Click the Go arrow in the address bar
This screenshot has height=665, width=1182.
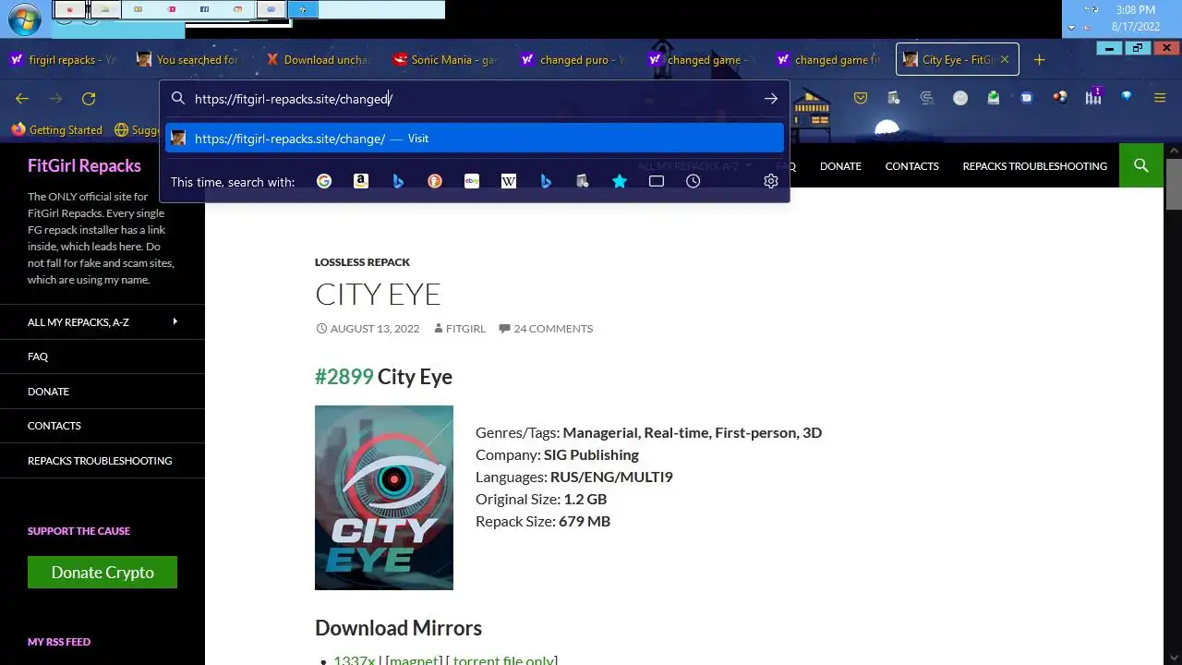[771, 99]
